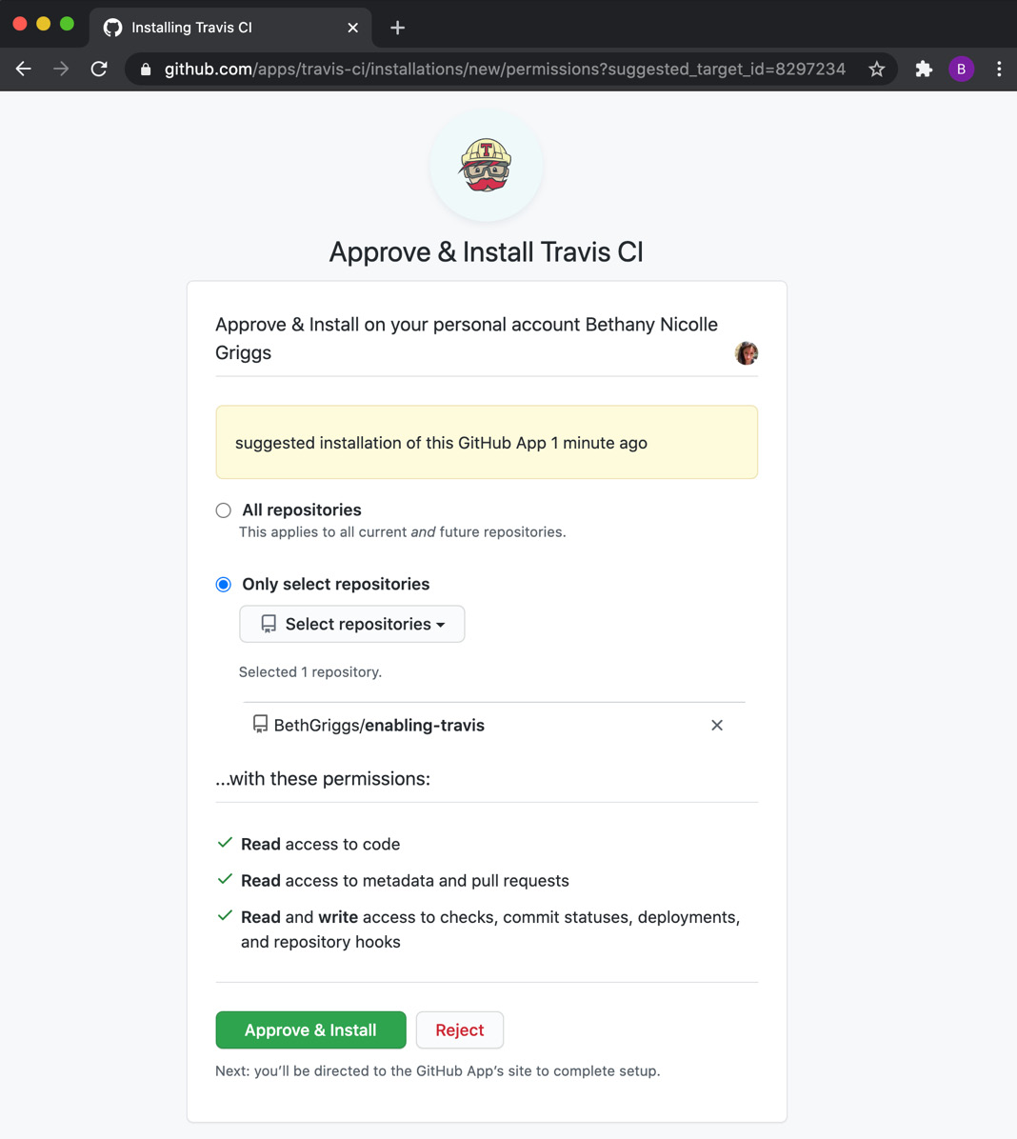Click the bookmark star in the address bar
The width and height of the screenshot is (1017, 1139).
coord(876,69)
